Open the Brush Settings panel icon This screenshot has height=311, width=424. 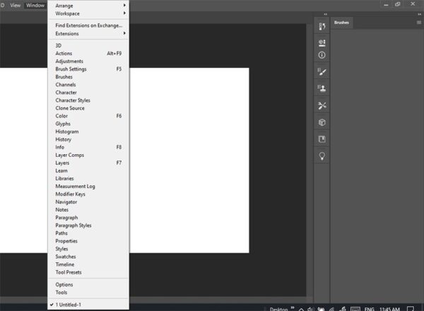322,71
